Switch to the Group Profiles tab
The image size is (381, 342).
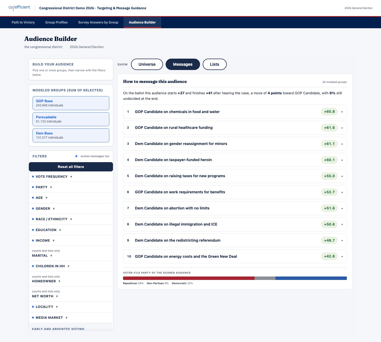point(56,22)
